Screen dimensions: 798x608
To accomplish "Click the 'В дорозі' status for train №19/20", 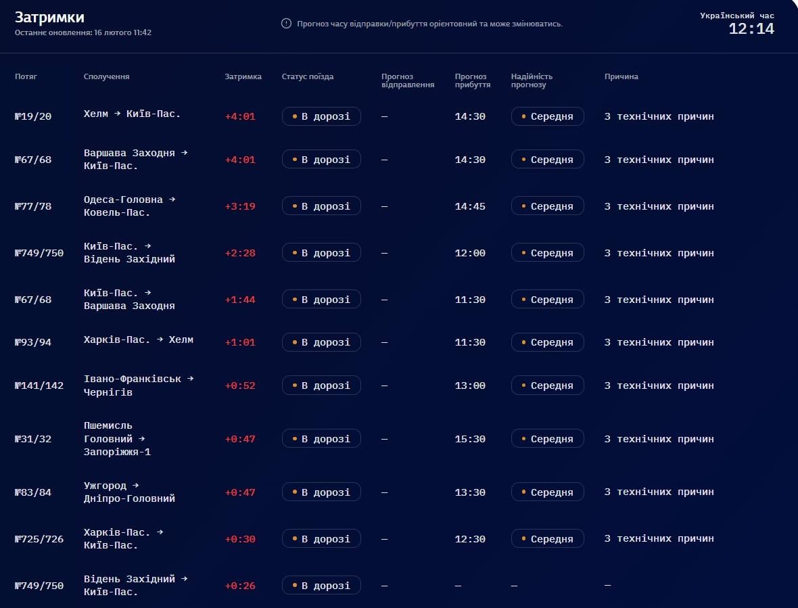I will pos(321,116).
